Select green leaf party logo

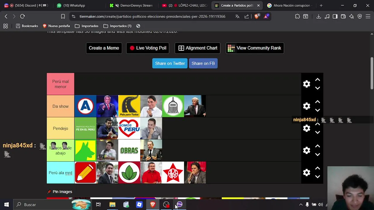click(129, 173)
